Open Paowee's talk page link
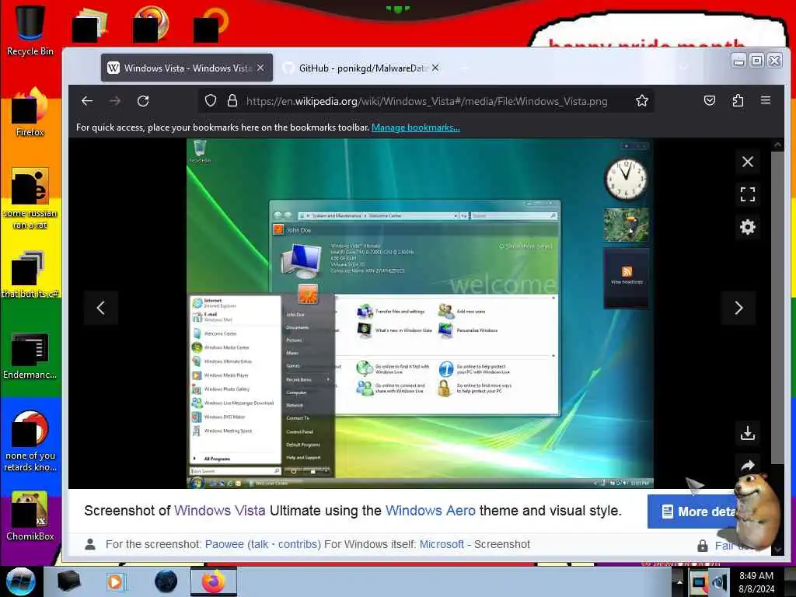 pyautogui.click(x=258, y=544)
